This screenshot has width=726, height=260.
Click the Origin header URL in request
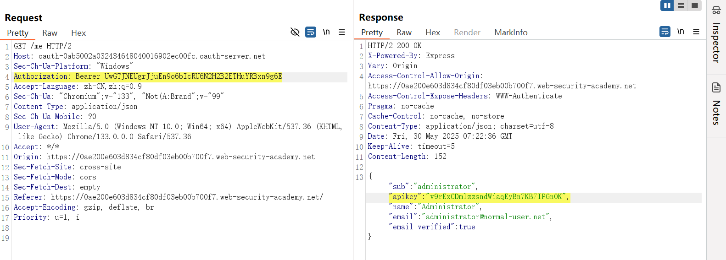click(x=181, y=157)
